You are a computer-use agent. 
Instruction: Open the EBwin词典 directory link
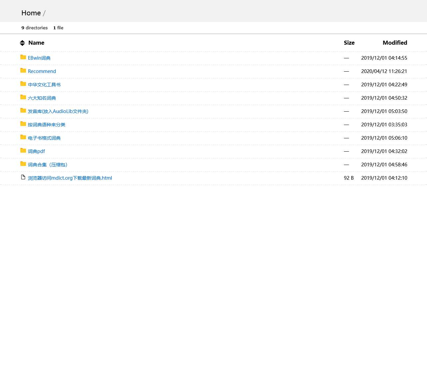pos(39,58)
